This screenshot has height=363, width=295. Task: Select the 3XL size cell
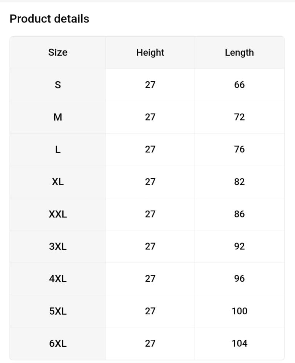point(58,246)
